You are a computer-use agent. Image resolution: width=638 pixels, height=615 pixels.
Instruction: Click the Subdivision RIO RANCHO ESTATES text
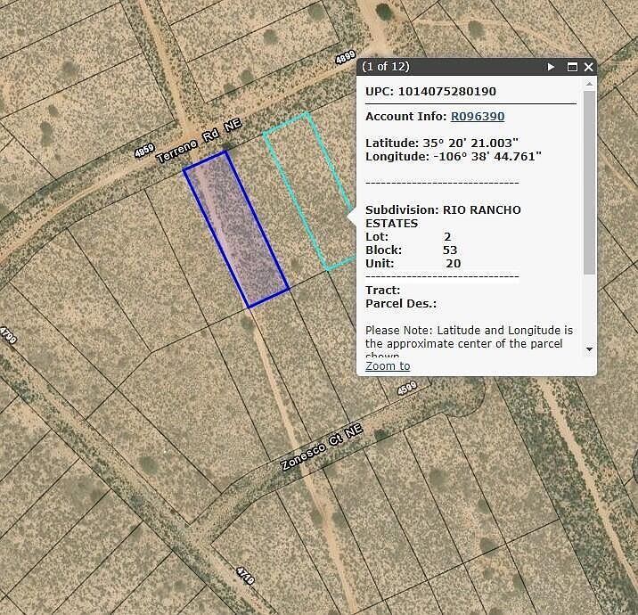pyautogui.click(x=443, y=217)
